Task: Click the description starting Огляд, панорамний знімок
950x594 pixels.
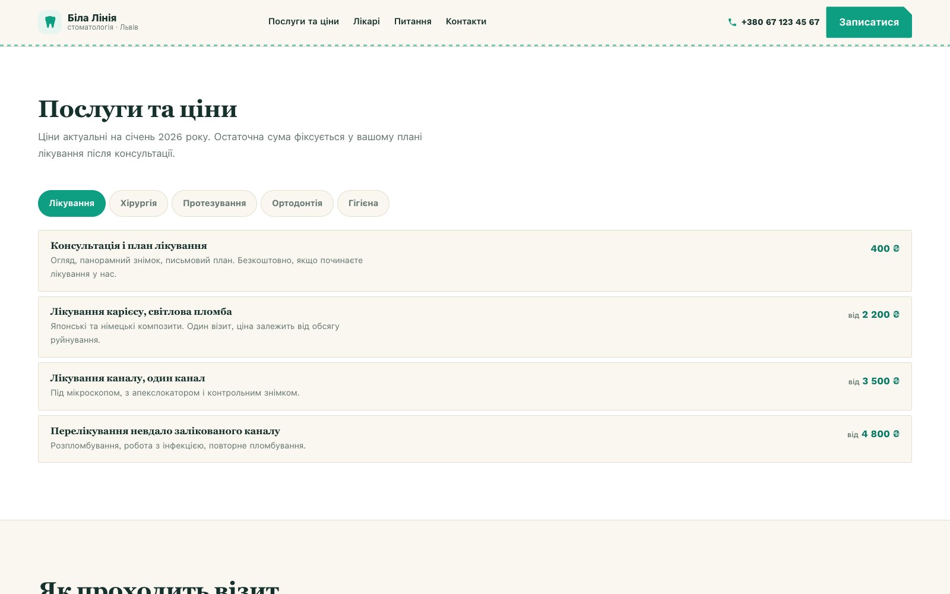Action: 207,267
